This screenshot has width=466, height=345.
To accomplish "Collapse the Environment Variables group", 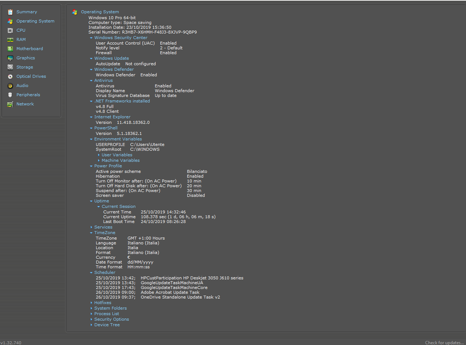I will coord(91,139).
